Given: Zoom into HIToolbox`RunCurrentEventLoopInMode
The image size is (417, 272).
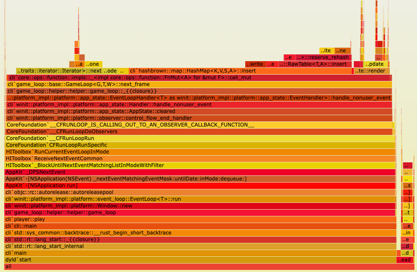Looking at the screenshot, I should [x=198, y=151].
